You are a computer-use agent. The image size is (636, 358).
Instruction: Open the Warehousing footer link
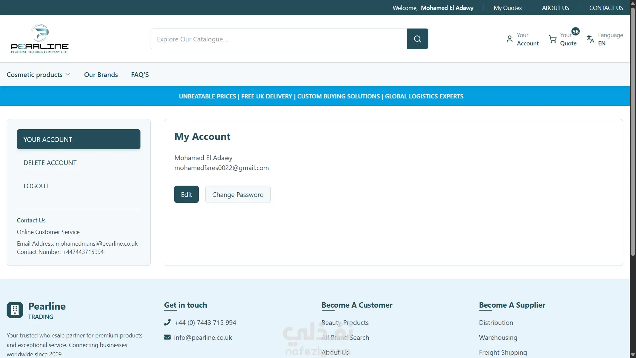[x=498, y=337]
